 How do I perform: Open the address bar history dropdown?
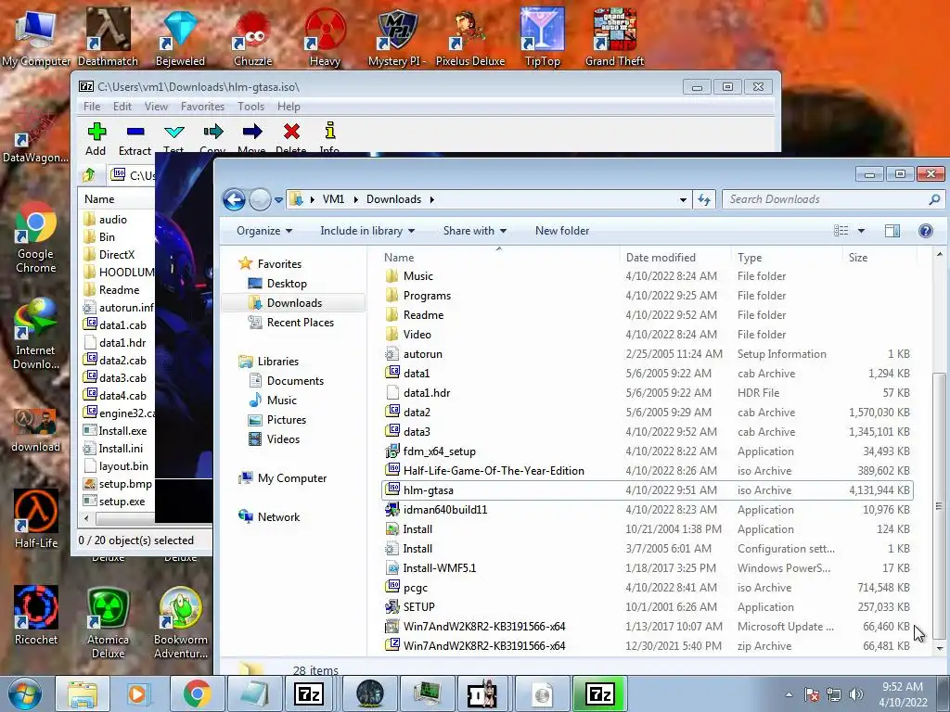point(683,199)
